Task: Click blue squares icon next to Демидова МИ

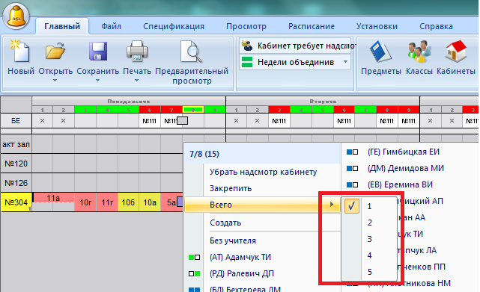Action: [x=353, y=168]
